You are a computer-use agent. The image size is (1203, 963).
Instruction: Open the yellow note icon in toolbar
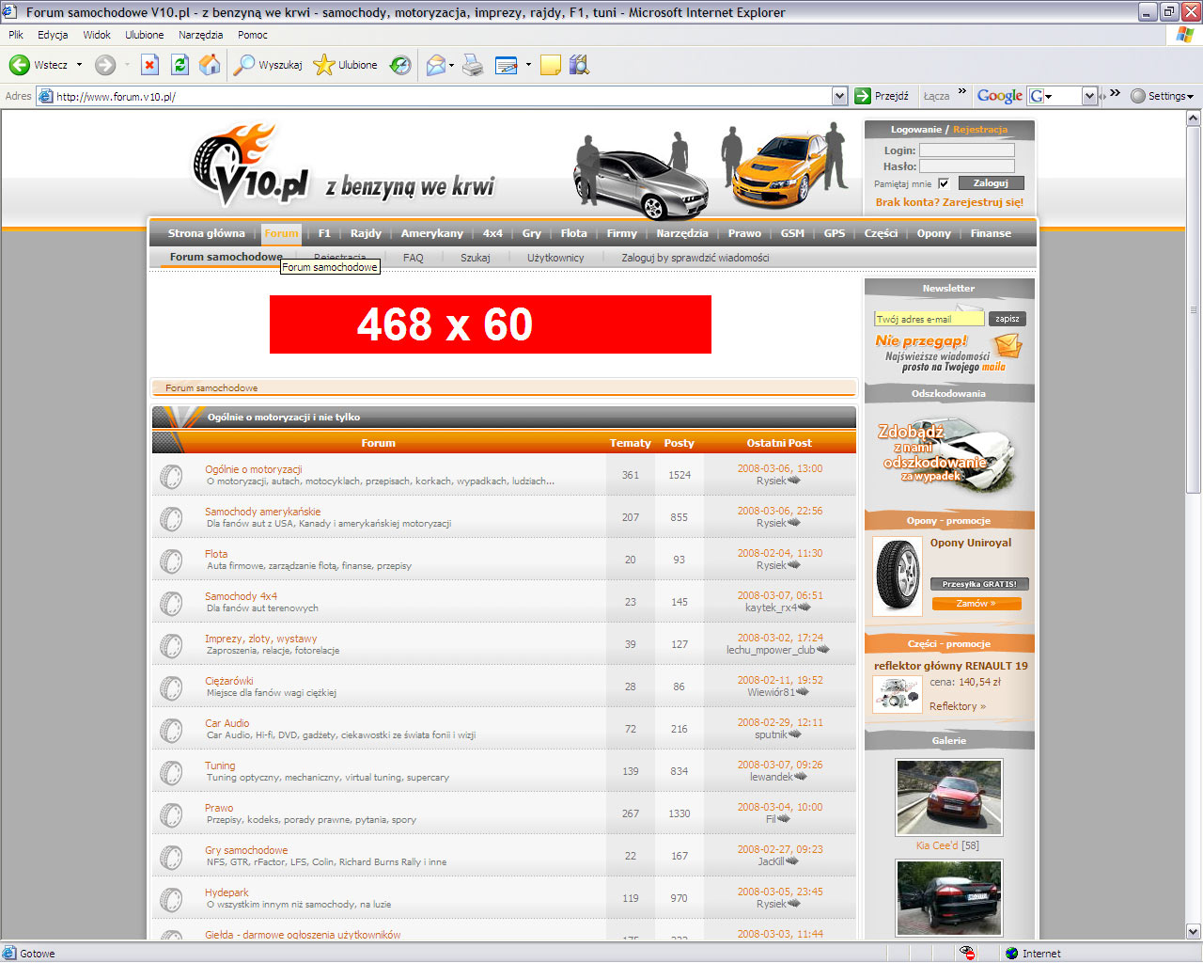(551, 65)
